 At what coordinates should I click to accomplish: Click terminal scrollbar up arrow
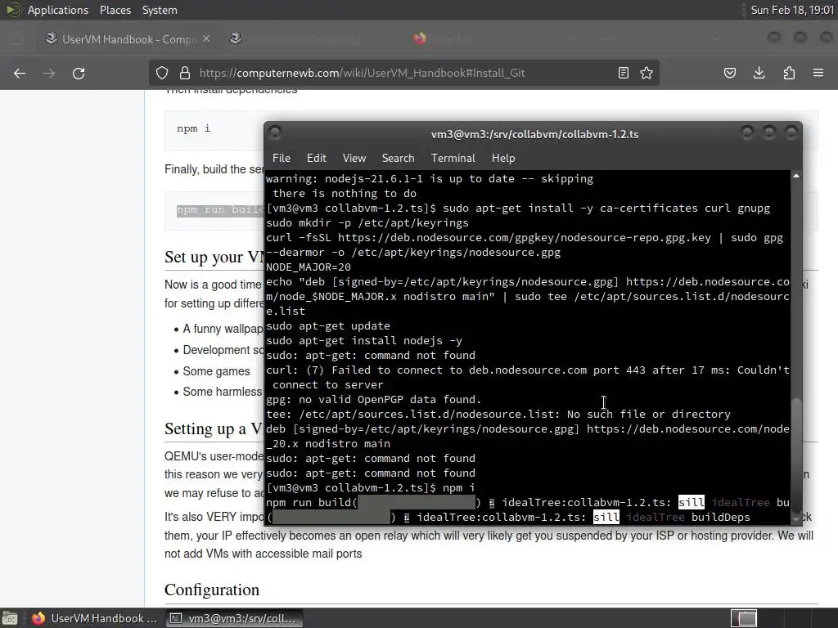tap(796, 176)
